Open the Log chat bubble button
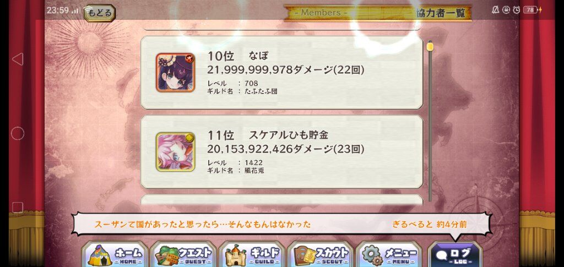 point(455,254)
